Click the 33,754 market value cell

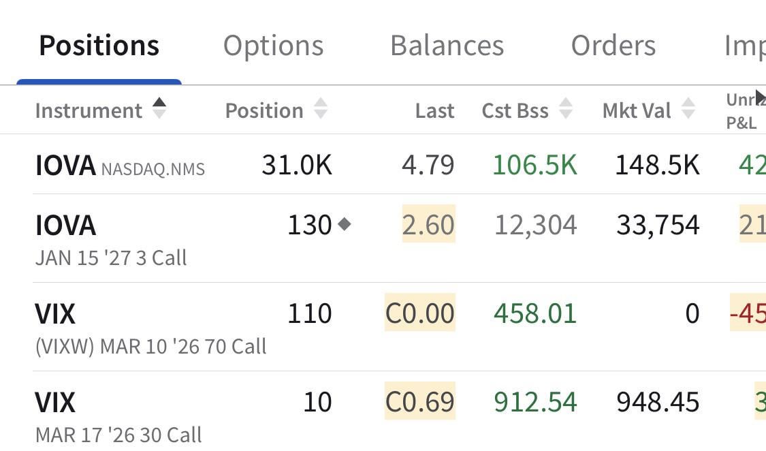(x=658, y=225)
